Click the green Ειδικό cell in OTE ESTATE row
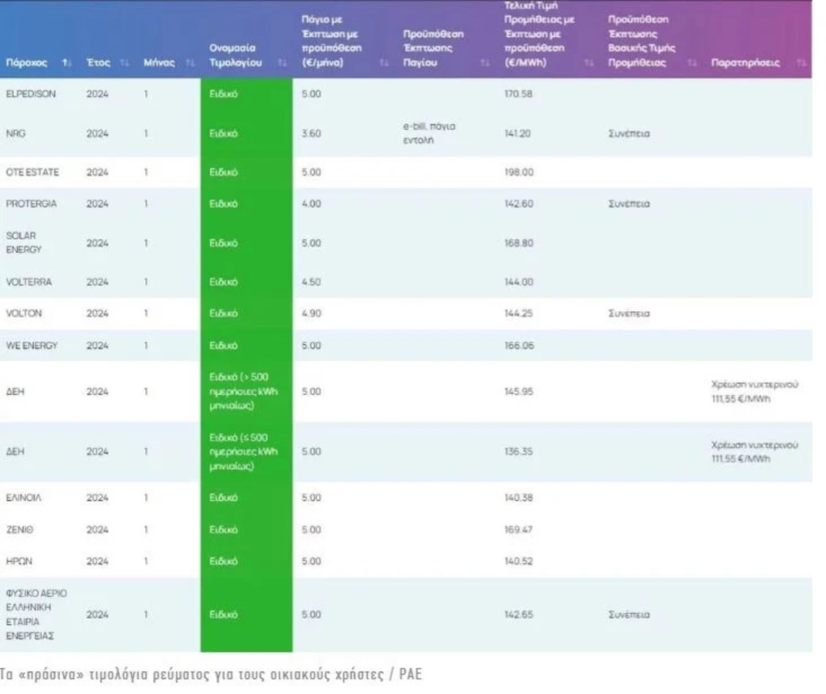 click(x=247, y=172)
